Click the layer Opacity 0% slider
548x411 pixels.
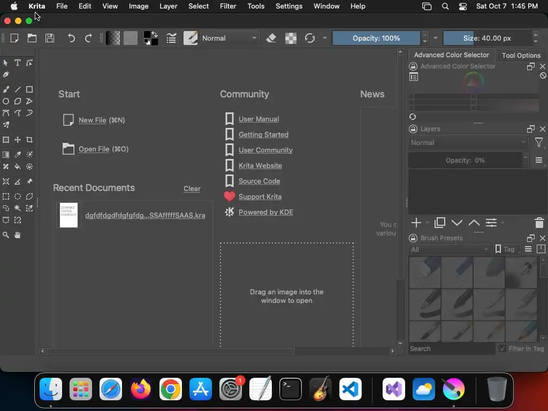point(465,161)
